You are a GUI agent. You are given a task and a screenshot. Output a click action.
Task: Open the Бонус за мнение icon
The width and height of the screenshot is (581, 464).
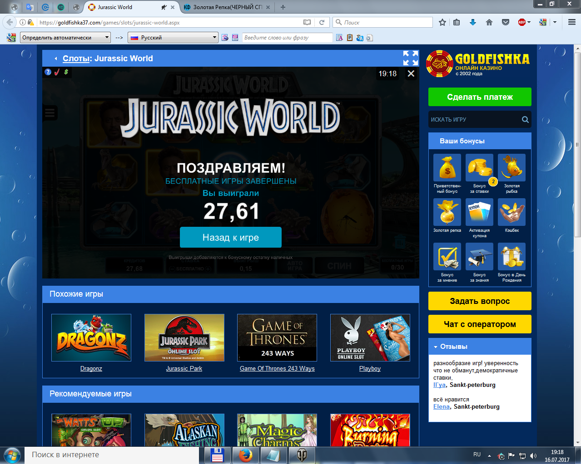click(x=447, y=256)
